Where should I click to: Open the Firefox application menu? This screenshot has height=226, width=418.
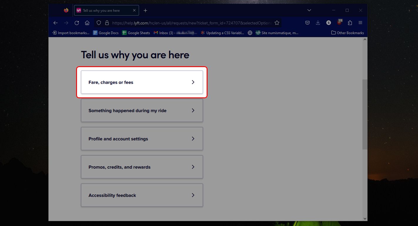pyautogui.click(x=360, y=23)
